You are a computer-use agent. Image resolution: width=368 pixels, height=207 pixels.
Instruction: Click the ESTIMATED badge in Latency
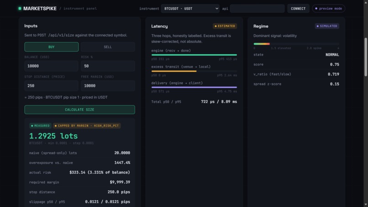pyautogui.click(x=225, y=26)
